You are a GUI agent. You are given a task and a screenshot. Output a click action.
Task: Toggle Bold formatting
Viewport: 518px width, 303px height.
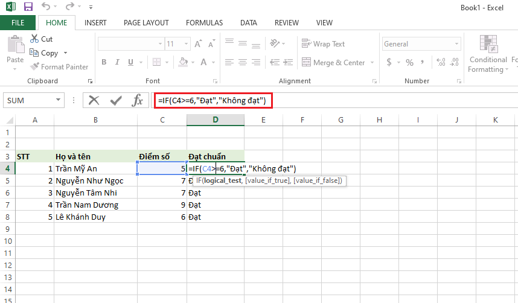coord(104,62)
